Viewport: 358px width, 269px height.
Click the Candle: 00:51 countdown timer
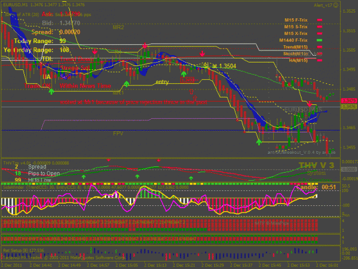coord(316,188)
